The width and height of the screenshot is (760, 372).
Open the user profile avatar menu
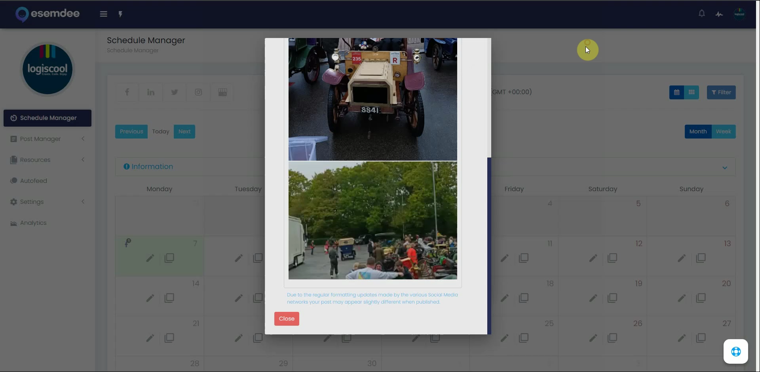click(x=739, y=14)
